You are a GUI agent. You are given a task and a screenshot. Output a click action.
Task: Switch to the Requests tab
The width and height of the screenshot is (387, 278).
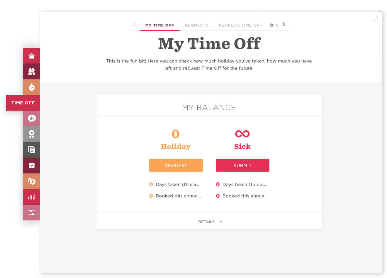[x=196, y=25]
